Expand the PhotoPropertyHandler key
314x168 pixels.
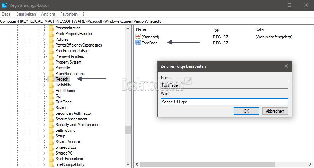[x=44, y=34]
